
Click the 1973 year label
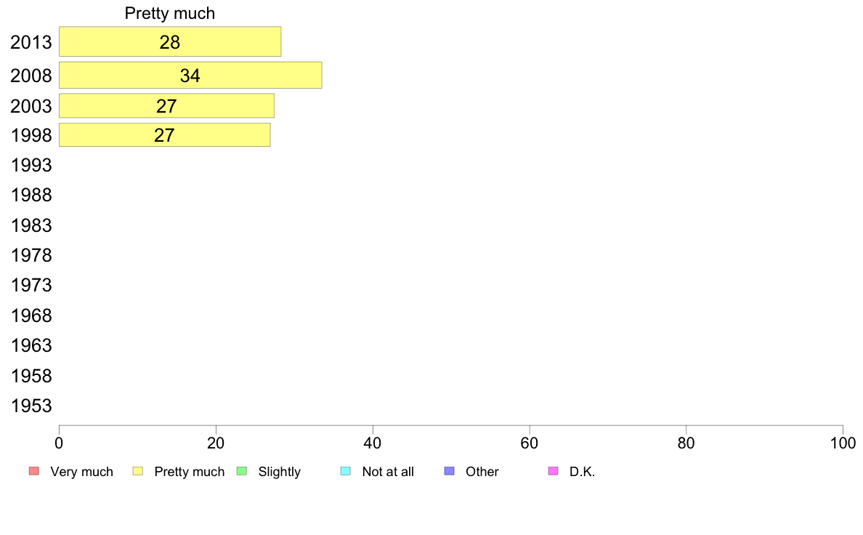coord(31,286)
